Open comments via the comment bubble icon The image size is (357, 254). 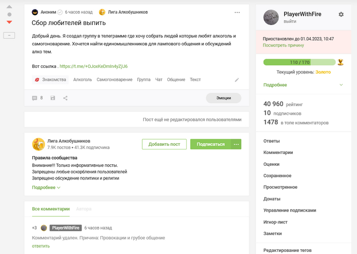[x=35, y=98]
